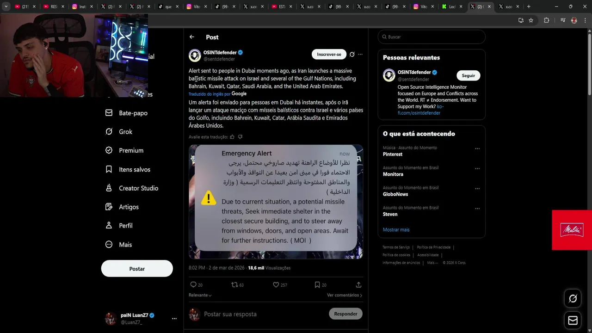Screen dimensions: 592x333
Task: Open Acessibilidade footer link
Action: point(428,255)
